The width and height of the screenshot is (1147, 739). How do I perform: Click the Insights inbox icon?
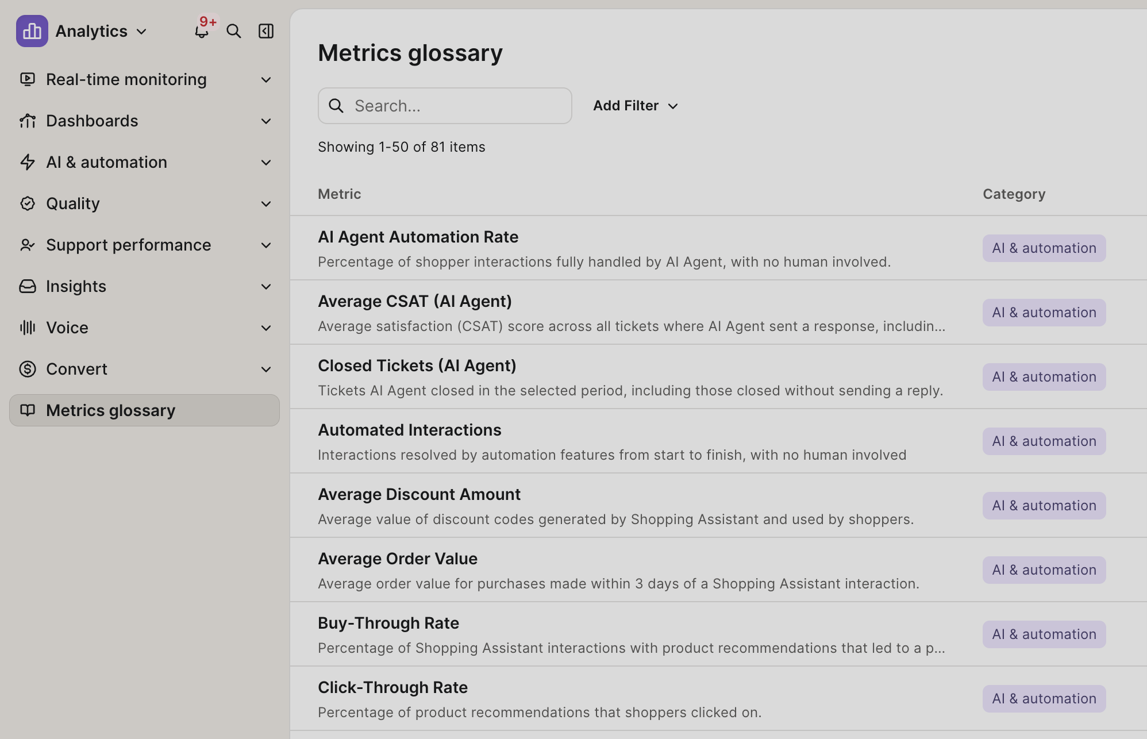(x=28, y=286)
